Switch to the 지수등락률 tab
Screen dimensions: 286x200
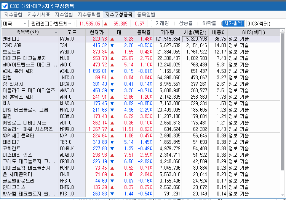coord(89,14)
